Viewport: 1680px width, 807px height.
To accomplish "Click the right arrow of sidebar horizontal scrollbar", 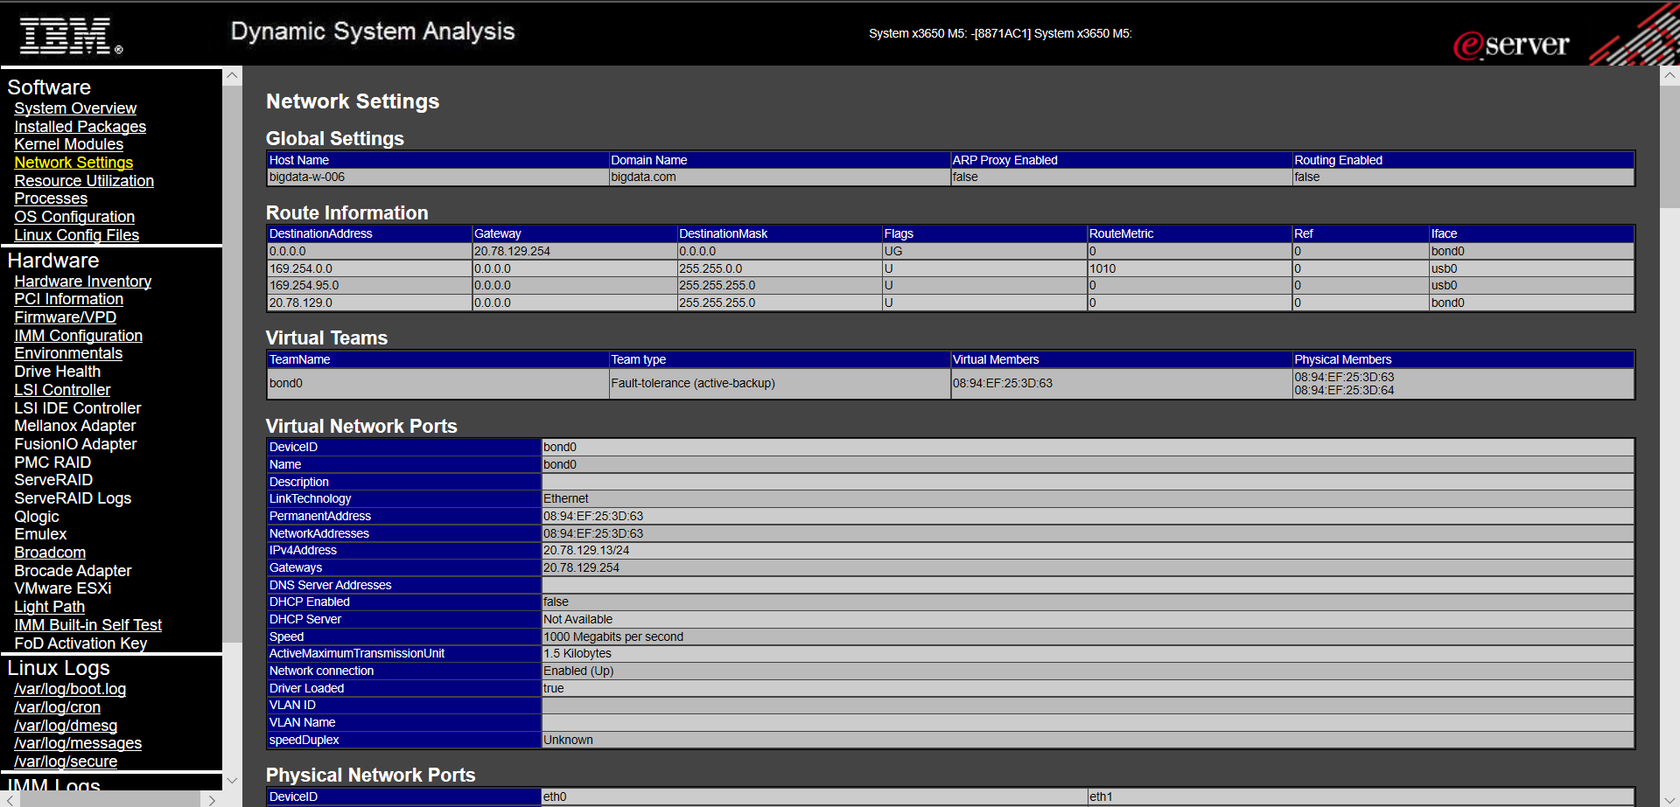I will point(211,798).
